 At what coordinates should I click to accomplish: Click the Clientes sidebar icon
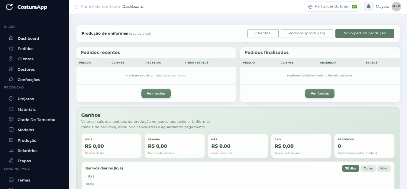pos(11,59)
